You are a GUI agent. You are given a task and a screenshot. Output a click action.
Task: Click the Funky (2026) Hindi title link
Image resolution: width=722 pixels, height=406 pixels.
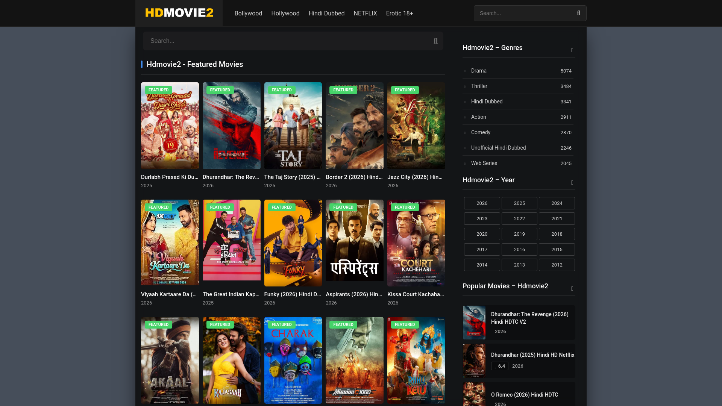(x=293, y=294)
